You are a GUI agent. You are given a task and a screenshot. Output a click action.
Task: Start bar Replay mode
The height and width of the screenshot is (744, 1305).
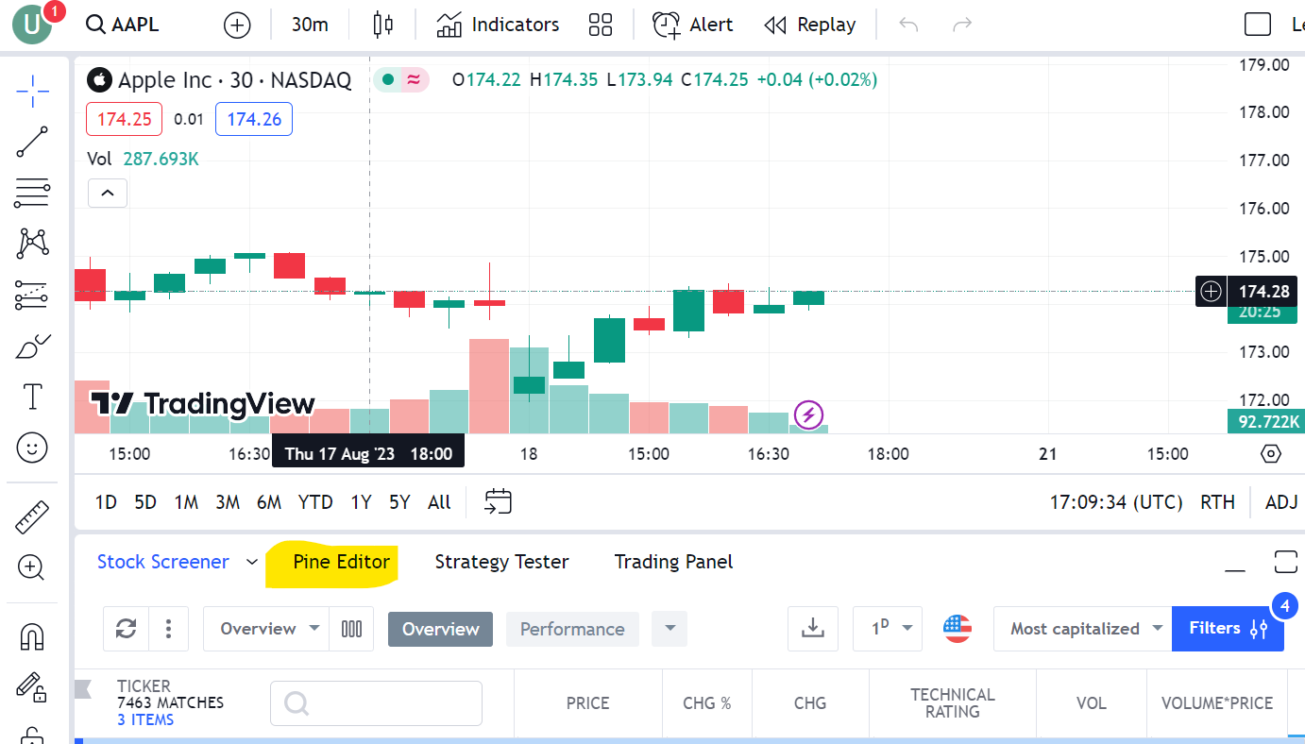coord(809,25)
